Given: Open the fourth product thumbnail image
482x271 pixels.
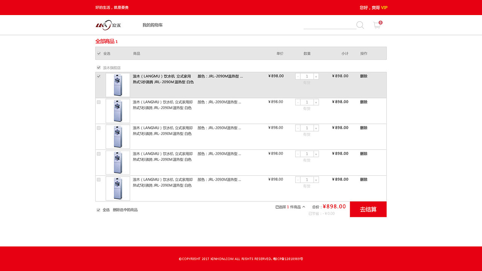Looking at the screenshot, I should (x=118, y=163).
